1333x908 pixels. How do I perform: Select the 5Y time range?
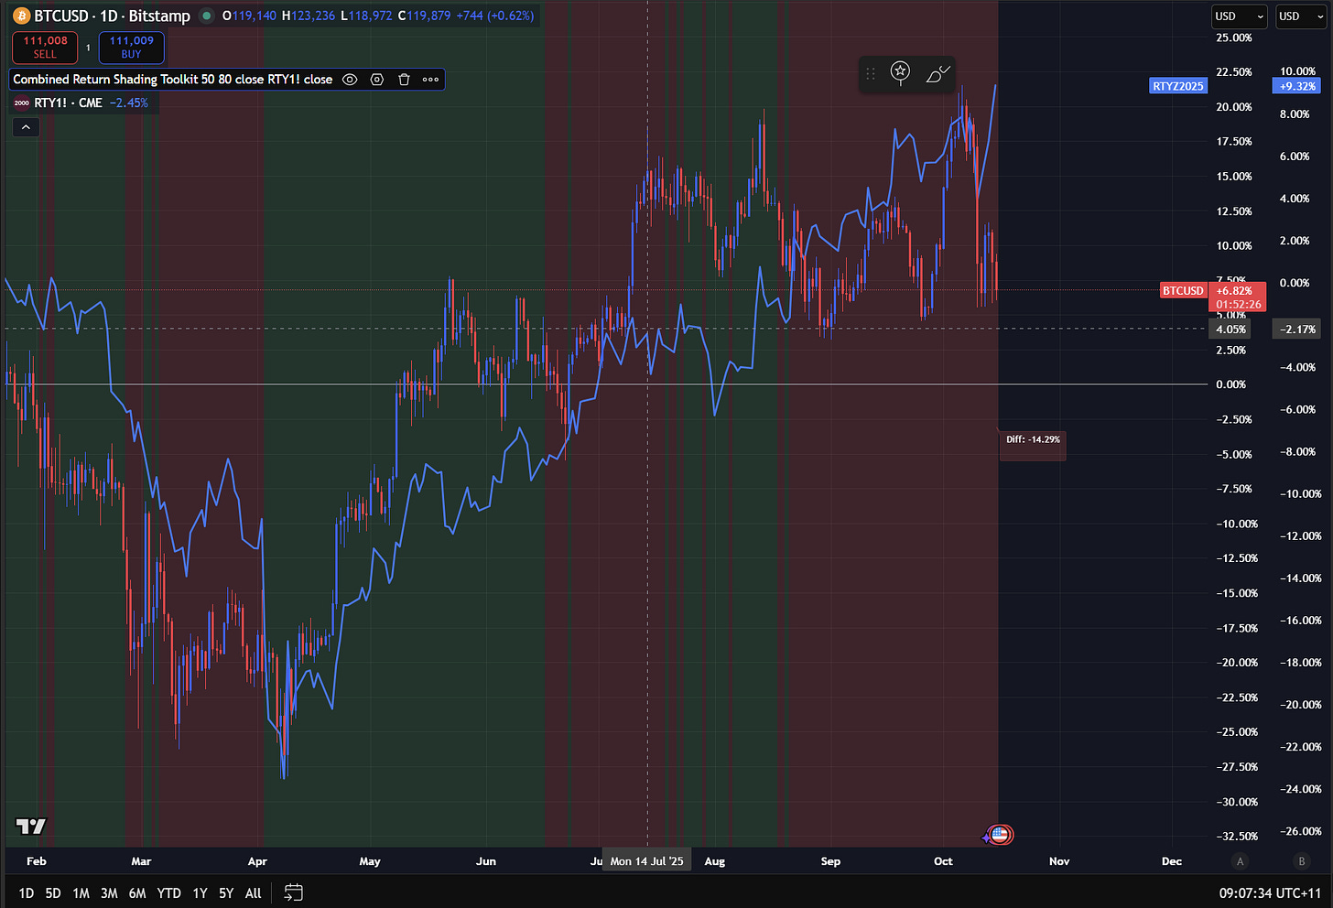point(226,893)
